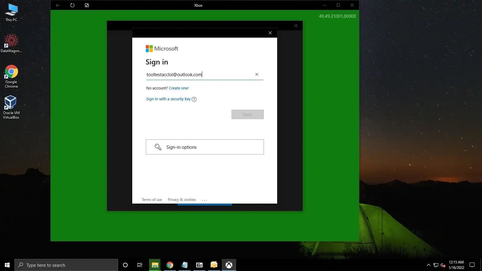Close the Microsoft Sign in dialog
This screenshot has height=271, width=482.
click(x=270, y=33)
